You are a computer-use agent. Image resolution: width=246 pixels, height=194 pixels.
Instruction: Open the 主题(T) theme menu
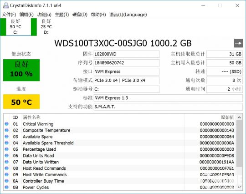pos(62,15)
